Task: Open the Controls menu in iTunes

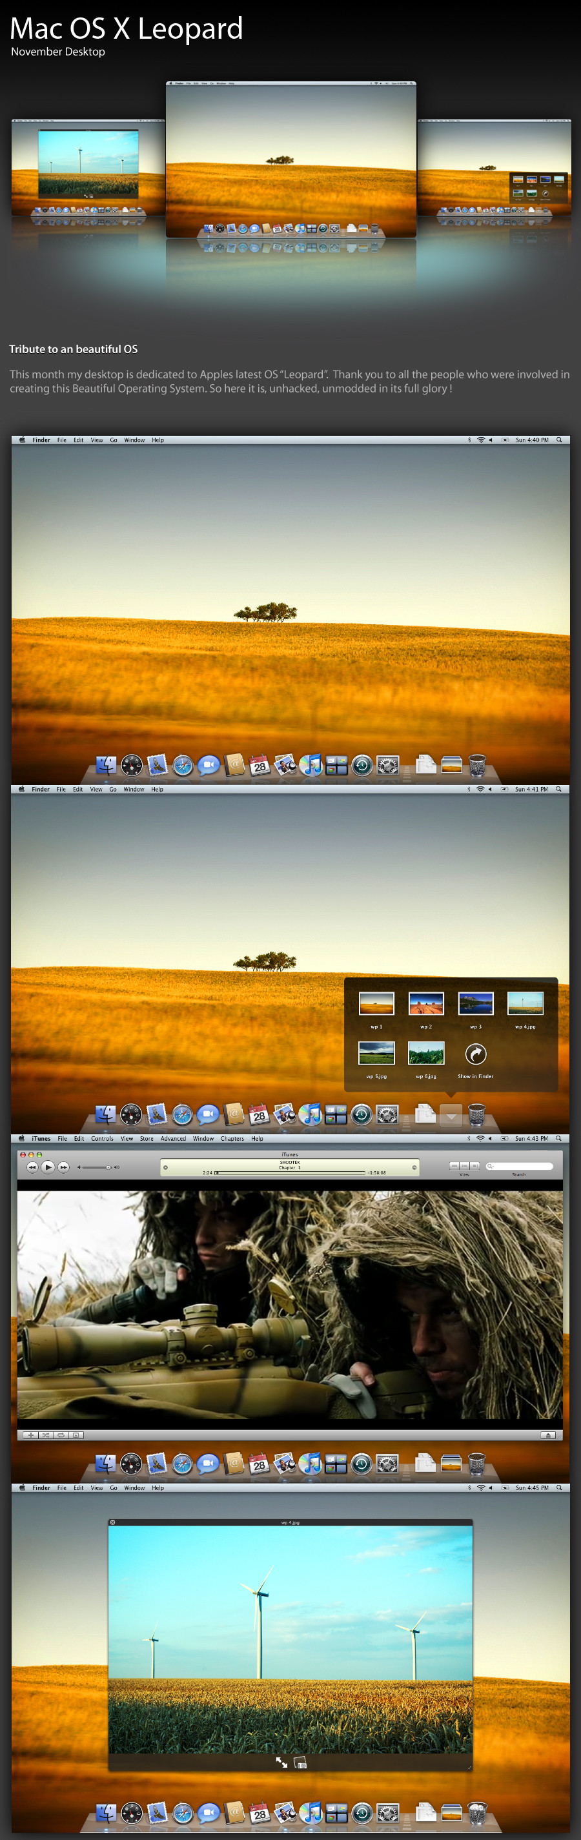Action: tap(102, 1139)
